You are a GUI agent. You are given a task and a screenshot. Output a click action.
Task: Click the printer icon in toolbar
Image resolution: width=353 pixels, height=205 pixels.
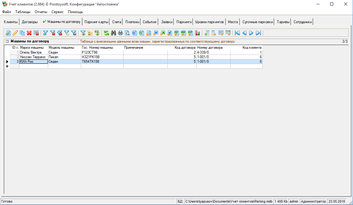tap(121, 33)
